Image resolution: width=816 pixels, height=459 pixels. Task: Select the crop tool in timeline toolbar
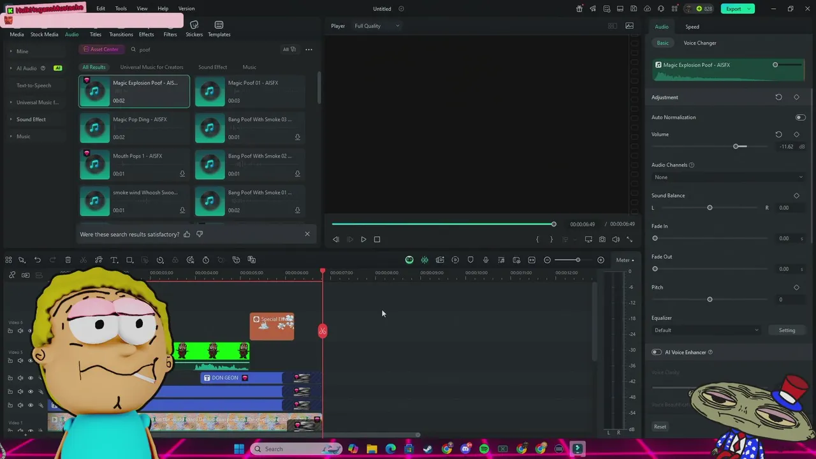(129, 260)
